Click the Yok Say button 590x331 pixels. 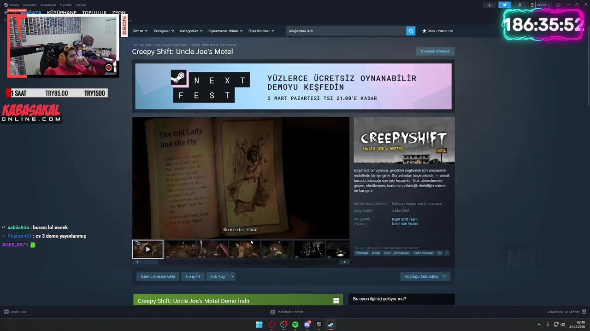coord(218,276)
